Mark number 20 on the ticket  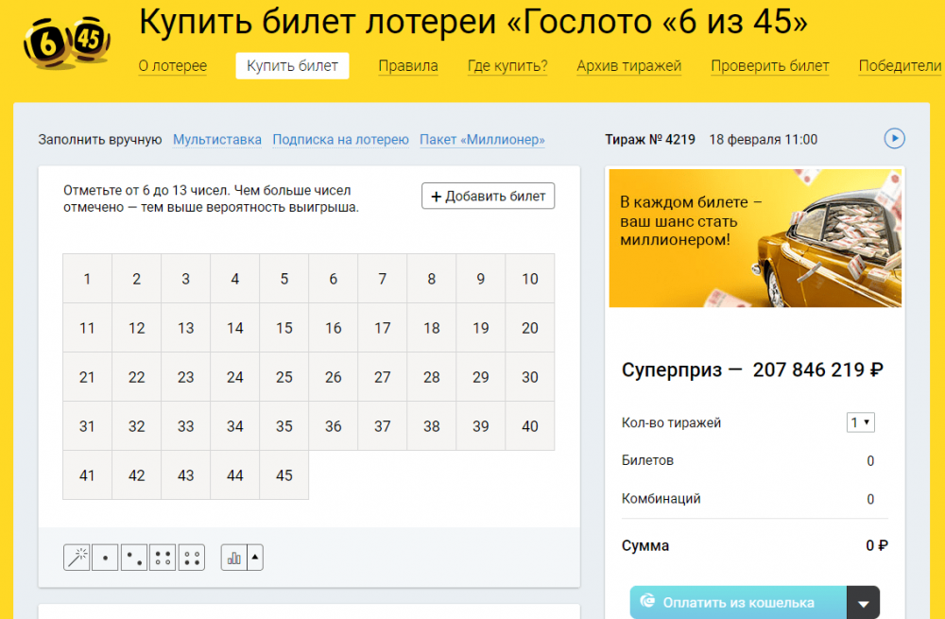(530, 328)
